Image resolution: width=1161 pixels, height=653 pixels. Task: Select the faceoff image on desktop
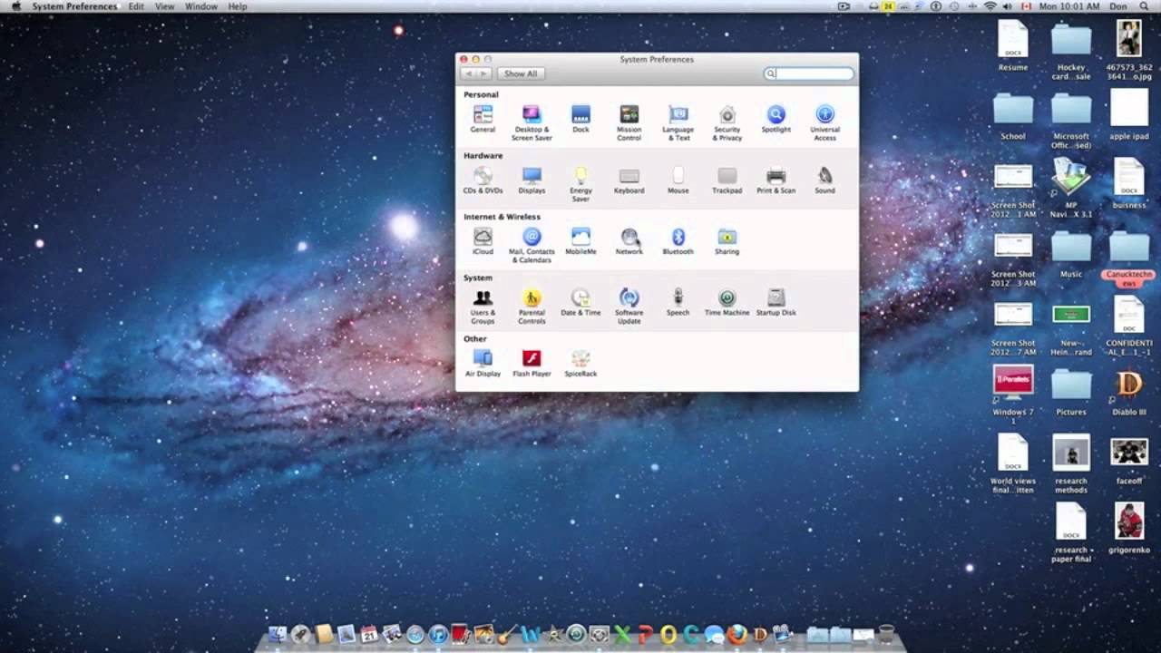pos(1129,462)
